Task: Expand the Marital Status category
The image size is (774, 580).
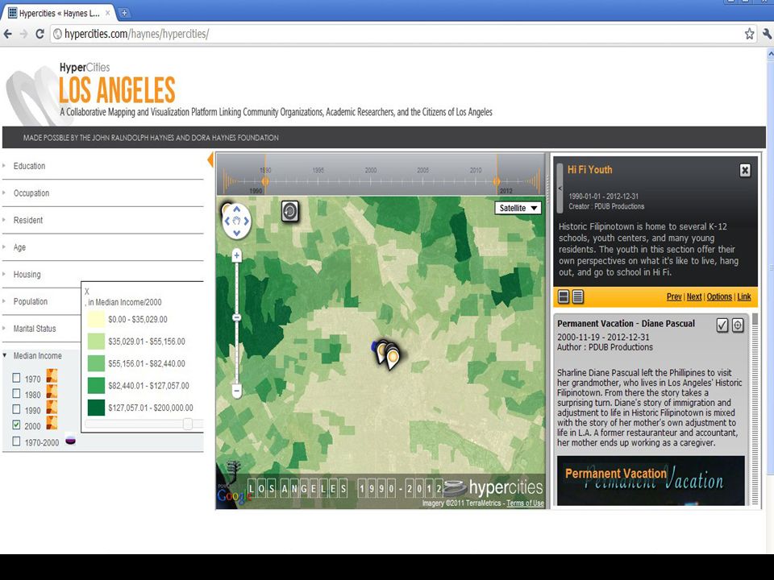Action: [35, 329]
